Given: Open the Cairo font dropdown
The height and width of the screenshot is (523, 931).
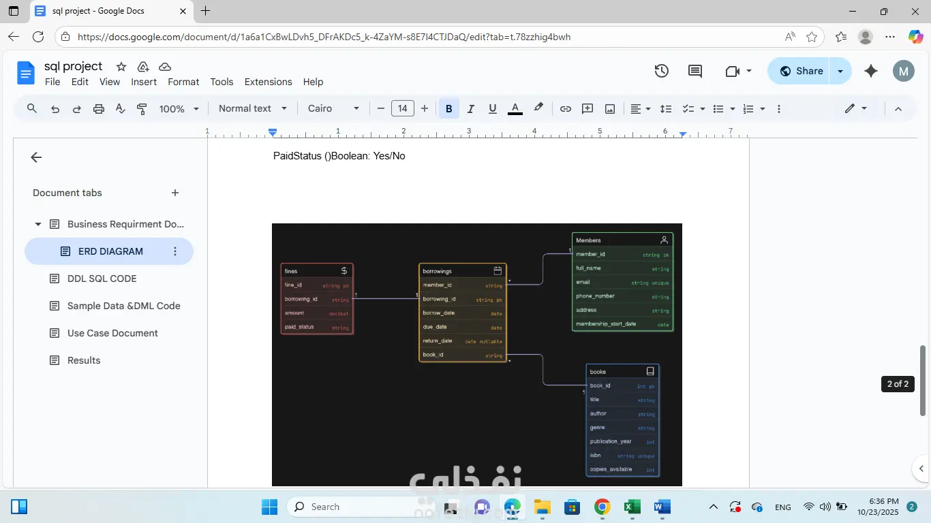Looking at the screenshot, I should [x=333, y=109].
